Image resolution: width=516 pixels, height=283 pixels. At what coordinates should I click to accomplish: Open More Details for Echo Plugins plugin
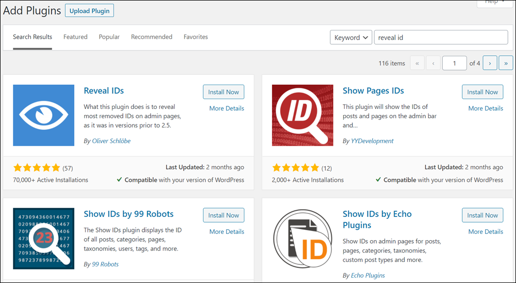(486, 231)
